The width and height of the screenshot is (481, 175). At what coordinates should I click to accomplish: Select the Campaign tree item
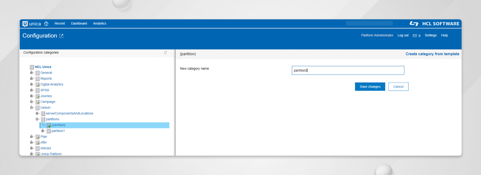point(48,102)
